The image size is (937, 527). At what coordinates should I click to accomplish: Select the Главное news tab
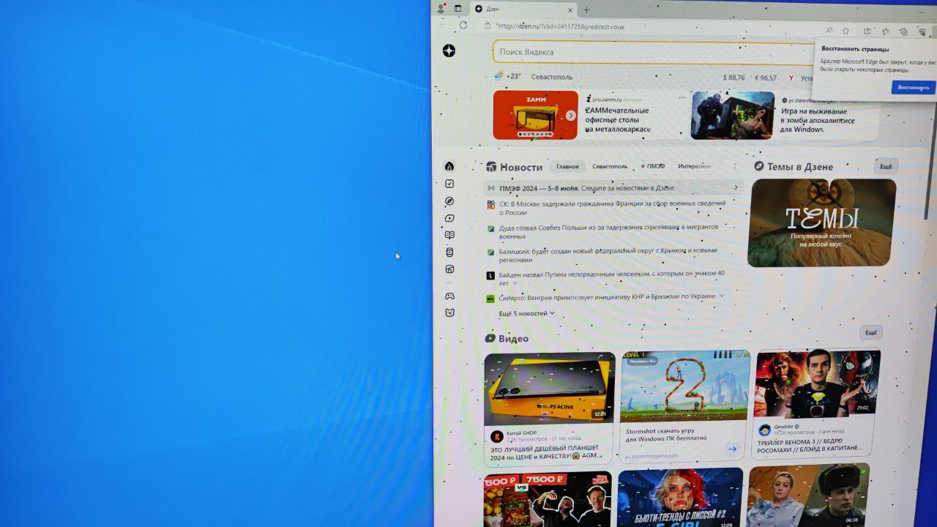point(567,166)
